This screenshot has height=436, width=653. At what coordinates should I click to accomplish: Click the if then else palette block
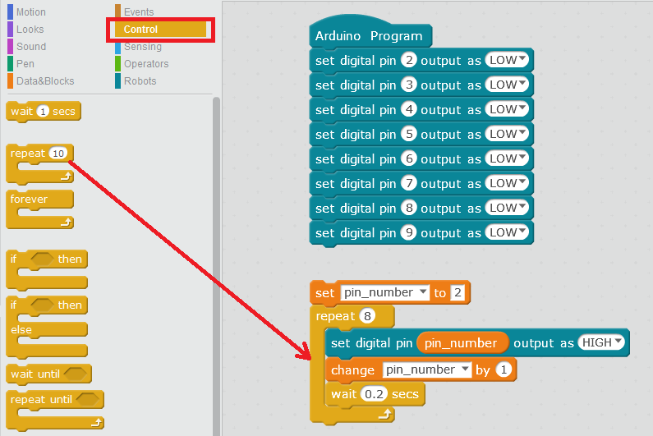coord(47,328)
